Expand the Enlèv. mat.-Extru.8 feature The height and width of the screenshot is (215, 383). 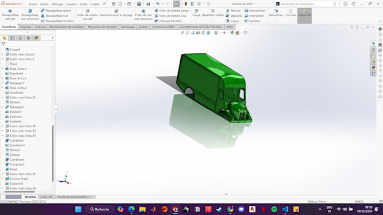(2, 55)
